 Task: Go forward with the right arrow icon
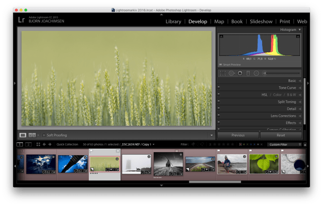tap(50, 145)
